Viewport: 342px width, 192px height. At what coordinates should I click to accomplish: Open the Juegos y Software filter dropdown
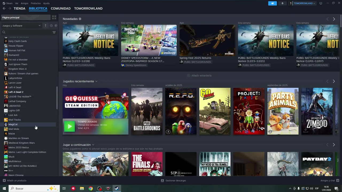(x=21, y=26)
